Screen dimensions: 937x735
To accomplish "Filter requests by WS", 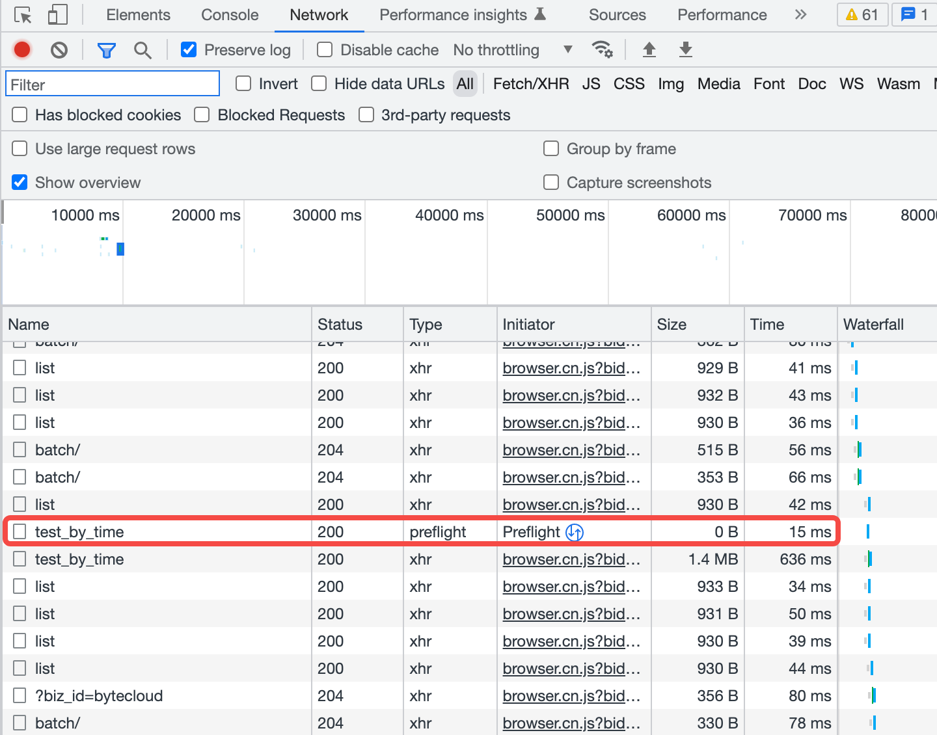I will coord(852,84).
